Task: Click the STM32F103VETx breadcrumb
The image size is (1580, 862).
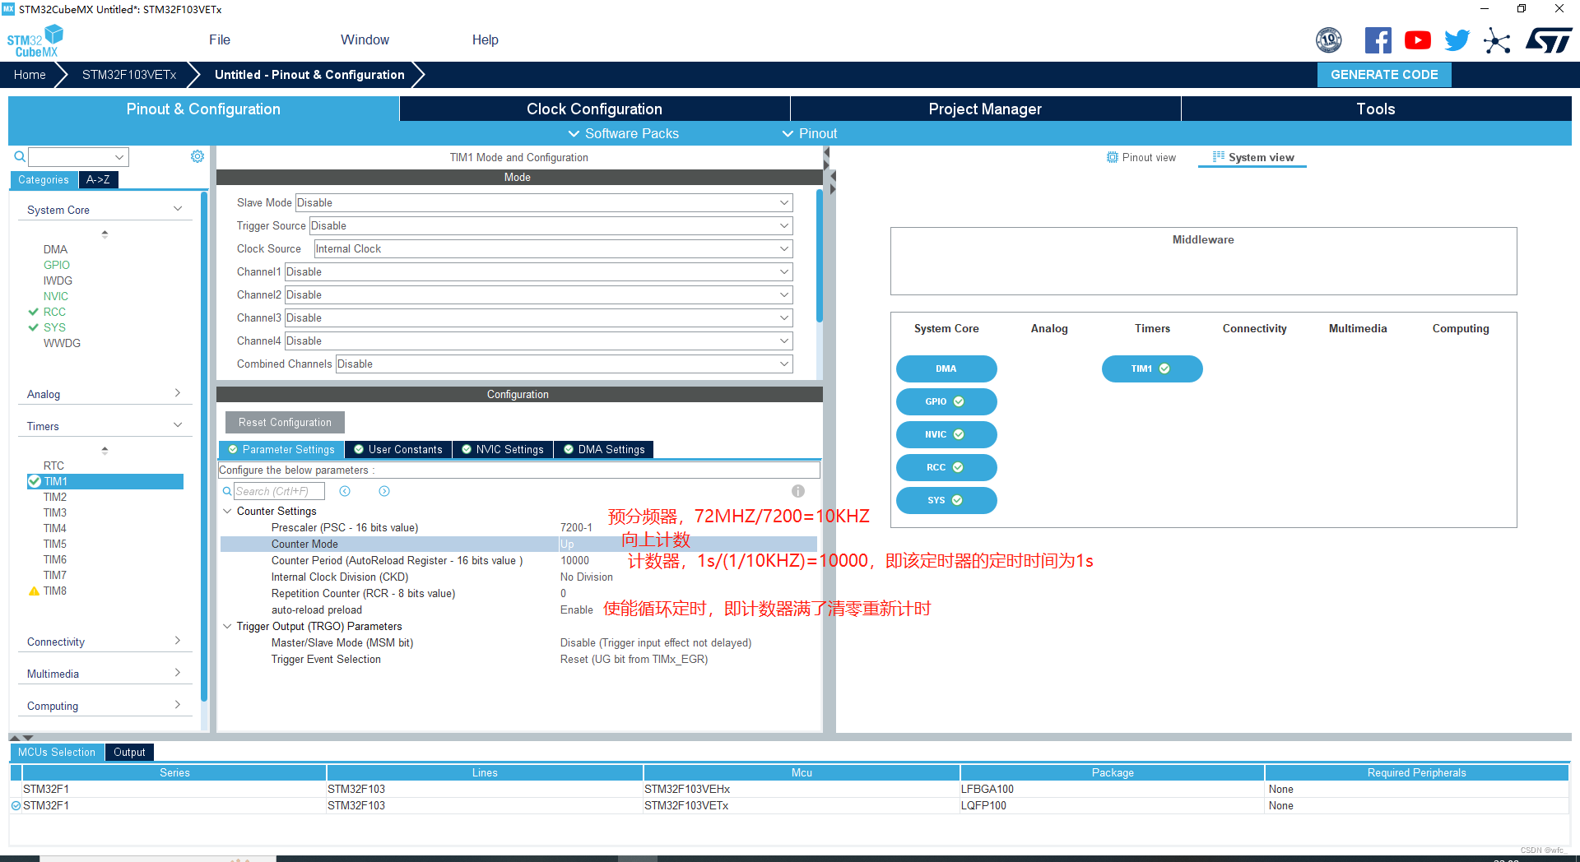Action: (129, 74)
